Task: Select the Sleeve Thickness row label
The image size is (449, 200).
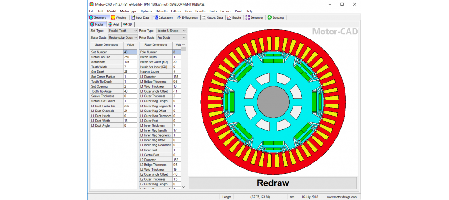Action: point(107,96)
